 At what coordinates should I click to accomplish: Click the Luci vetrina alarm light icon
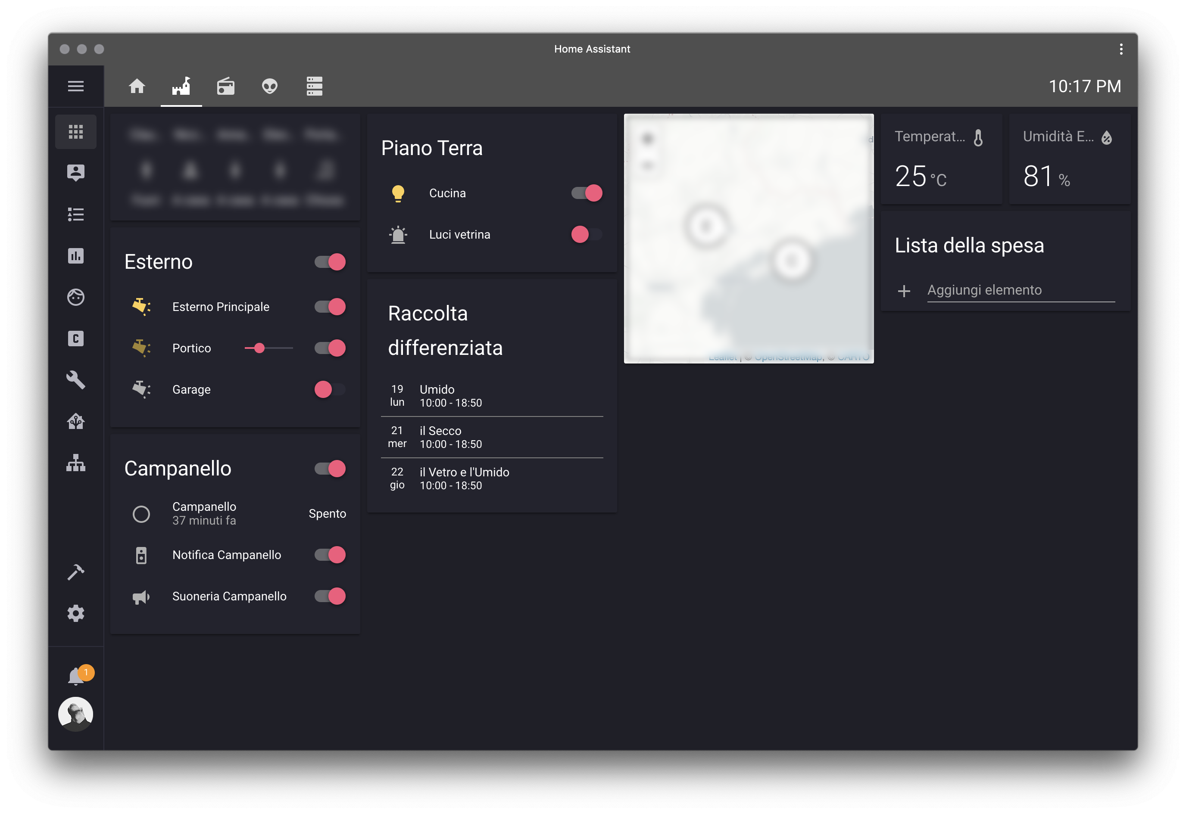click(x=398, y=235)
